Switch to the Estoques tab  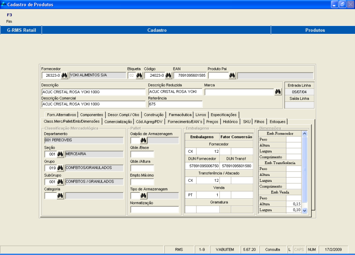point(277,122)
